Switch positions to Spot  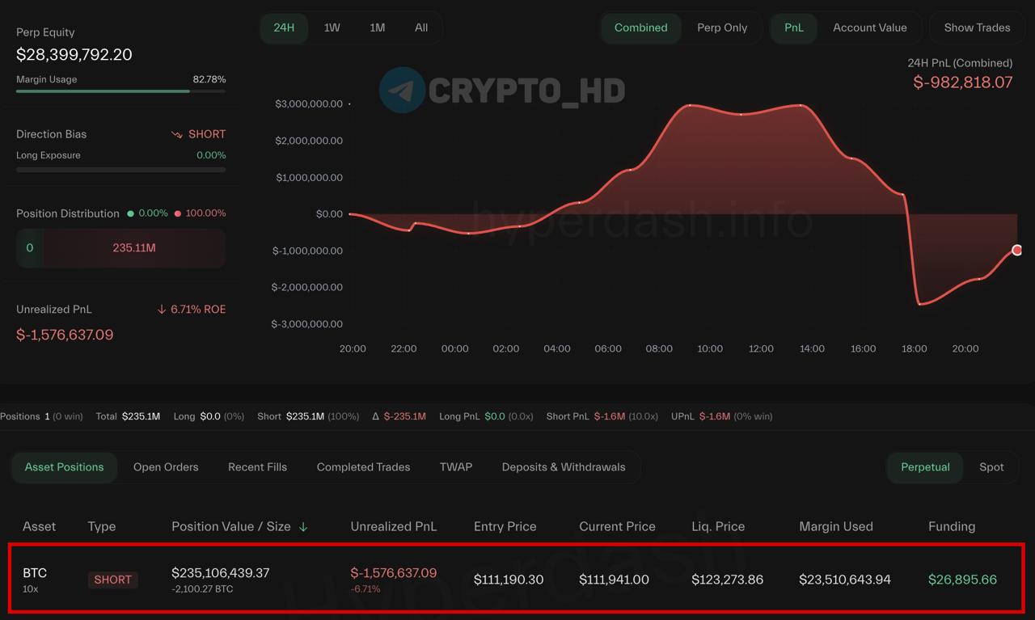991,467
